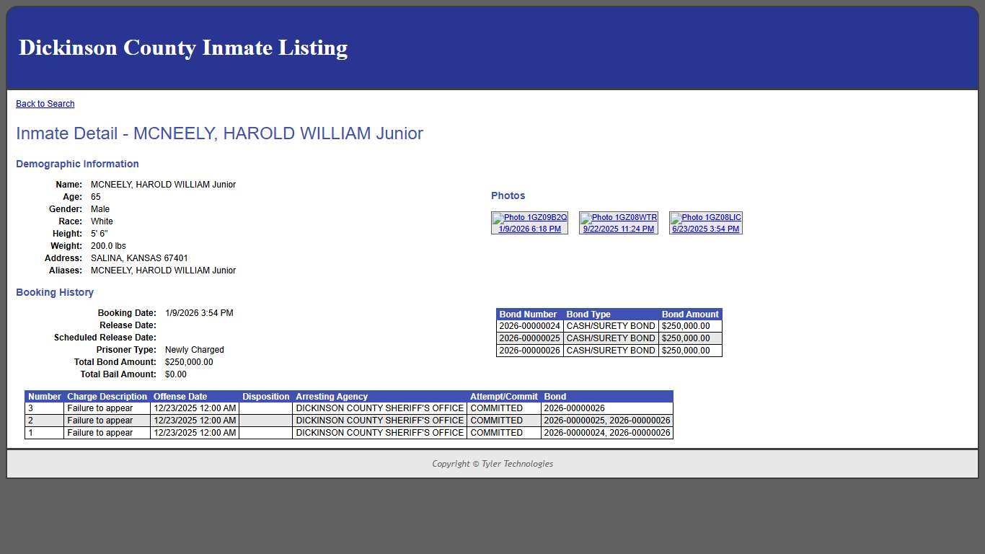Open photo 1GZ08WTR thumbnail

(618, 217)
